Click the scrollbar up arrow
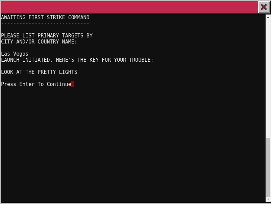The image size is (271, 204). click(x=268, y=17)
